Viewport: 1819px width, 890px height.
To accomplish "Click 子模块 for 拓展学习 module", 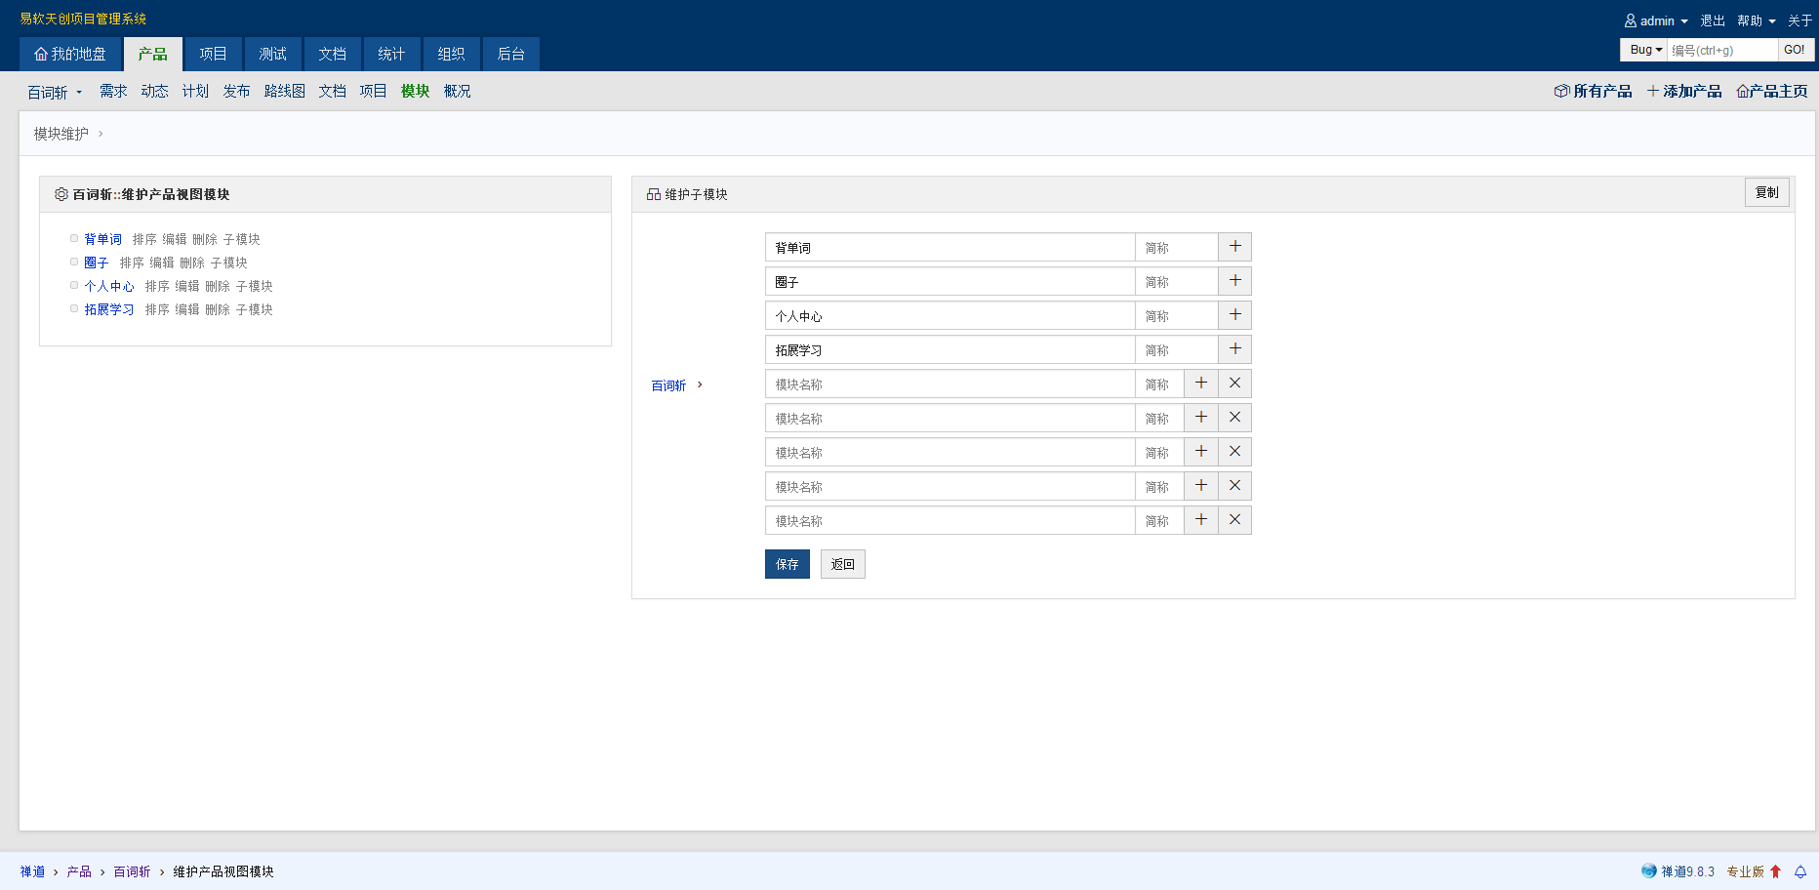I will (255, 309).
